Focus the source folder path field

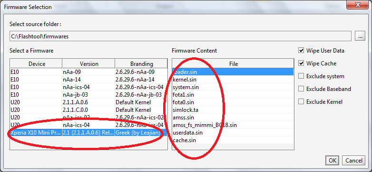181,36
